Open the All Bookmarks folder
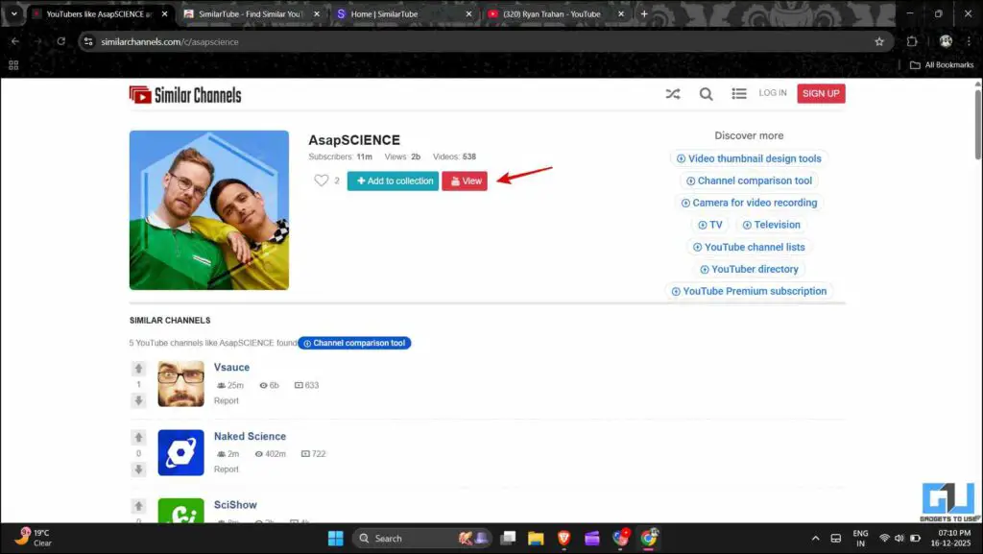The width and height of the screenshot is (983, 554). [942, 65]
